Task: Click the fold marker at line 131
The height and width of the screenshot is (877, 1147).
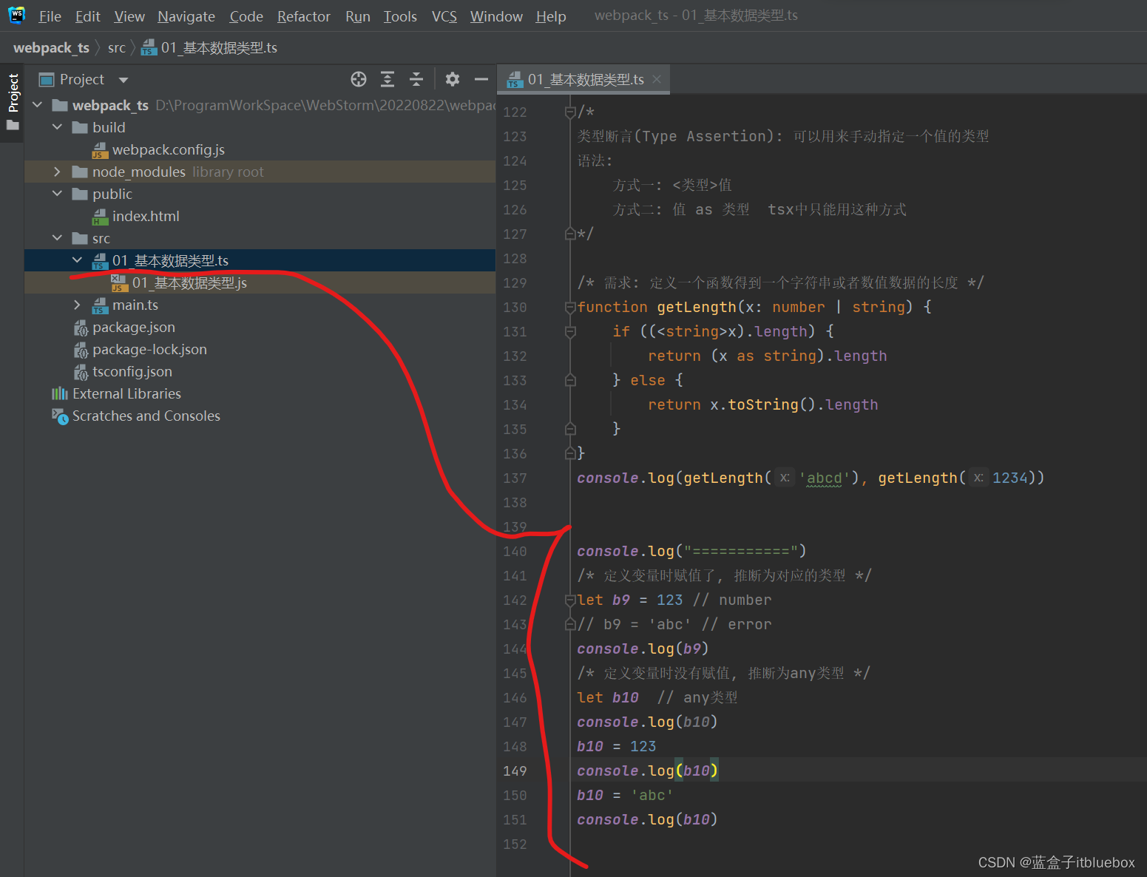Action: click(570, 332)
